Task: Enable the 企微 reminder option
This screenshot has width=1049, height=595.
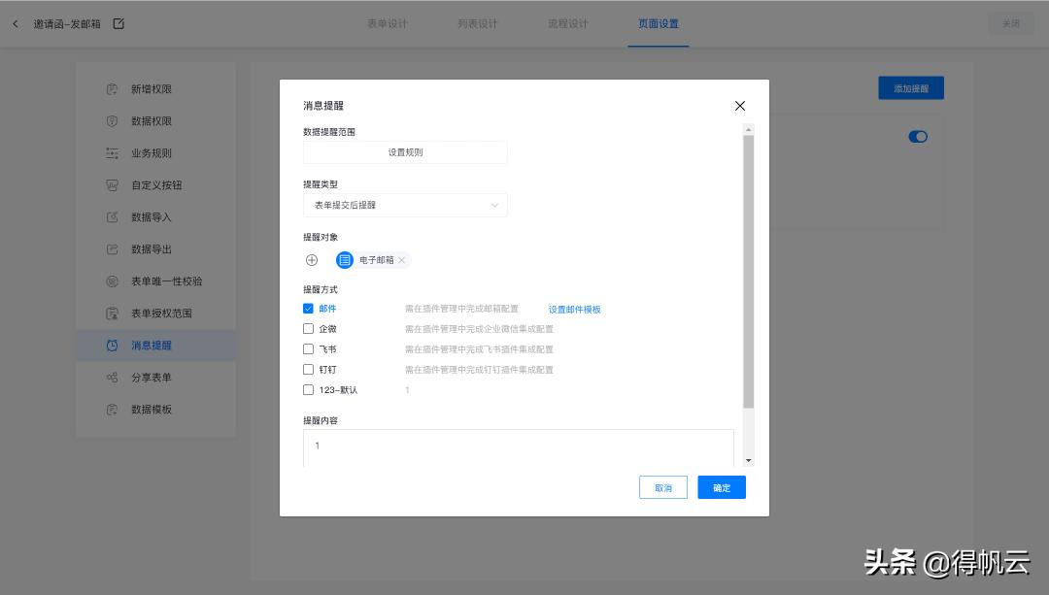Action: click(308, 328)
